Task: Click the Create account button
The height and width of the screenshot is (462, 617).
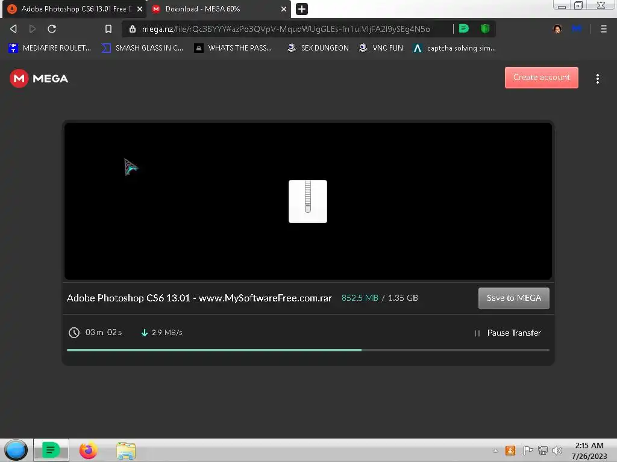Action: 542,78
